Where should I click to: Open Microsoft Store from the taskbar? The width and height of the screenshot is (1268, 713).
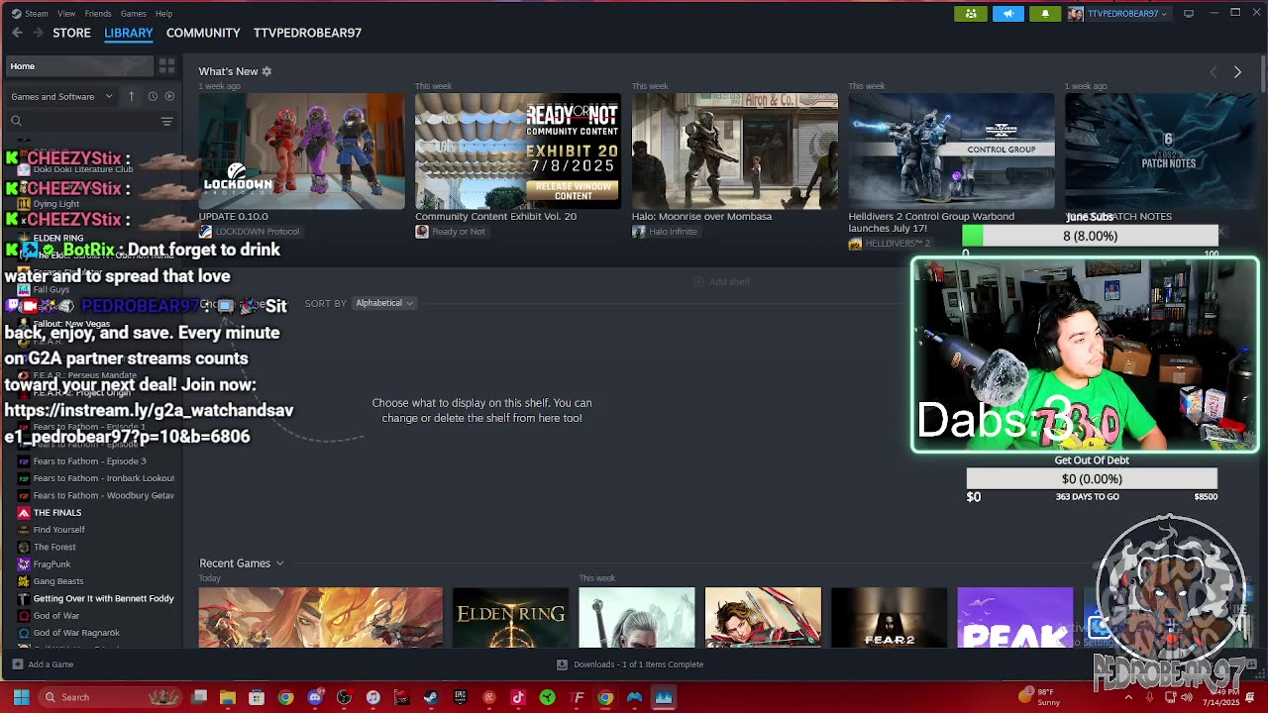pyautogui.click(x=257, y=697)
